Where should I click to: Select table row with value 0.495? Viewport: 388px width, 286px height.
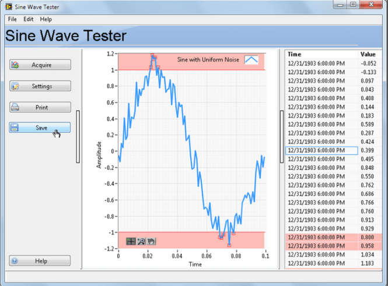pyautogui.click(x=334, y=159)
